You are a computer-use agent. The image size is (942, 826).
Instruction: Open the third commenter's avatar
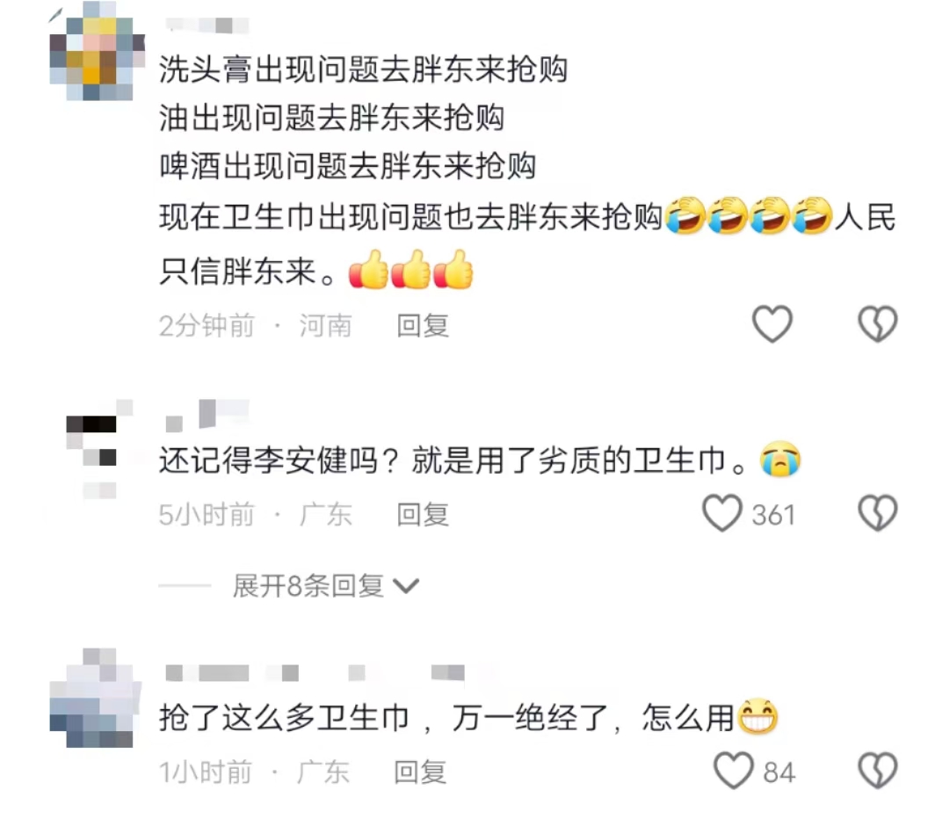(x=96, y=698)
